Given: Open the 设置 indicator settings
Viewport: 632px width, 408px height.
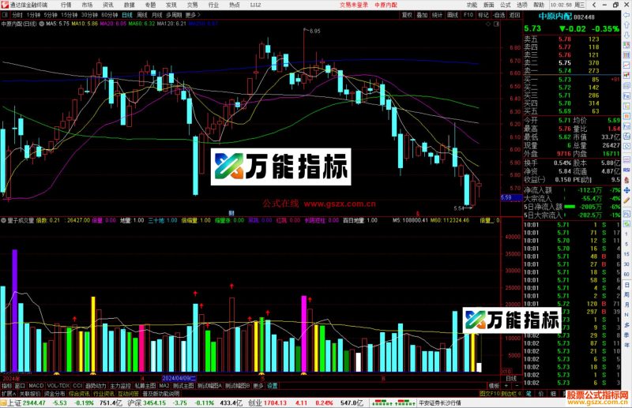Looking at the screenshot, I should tap(273, 386).
